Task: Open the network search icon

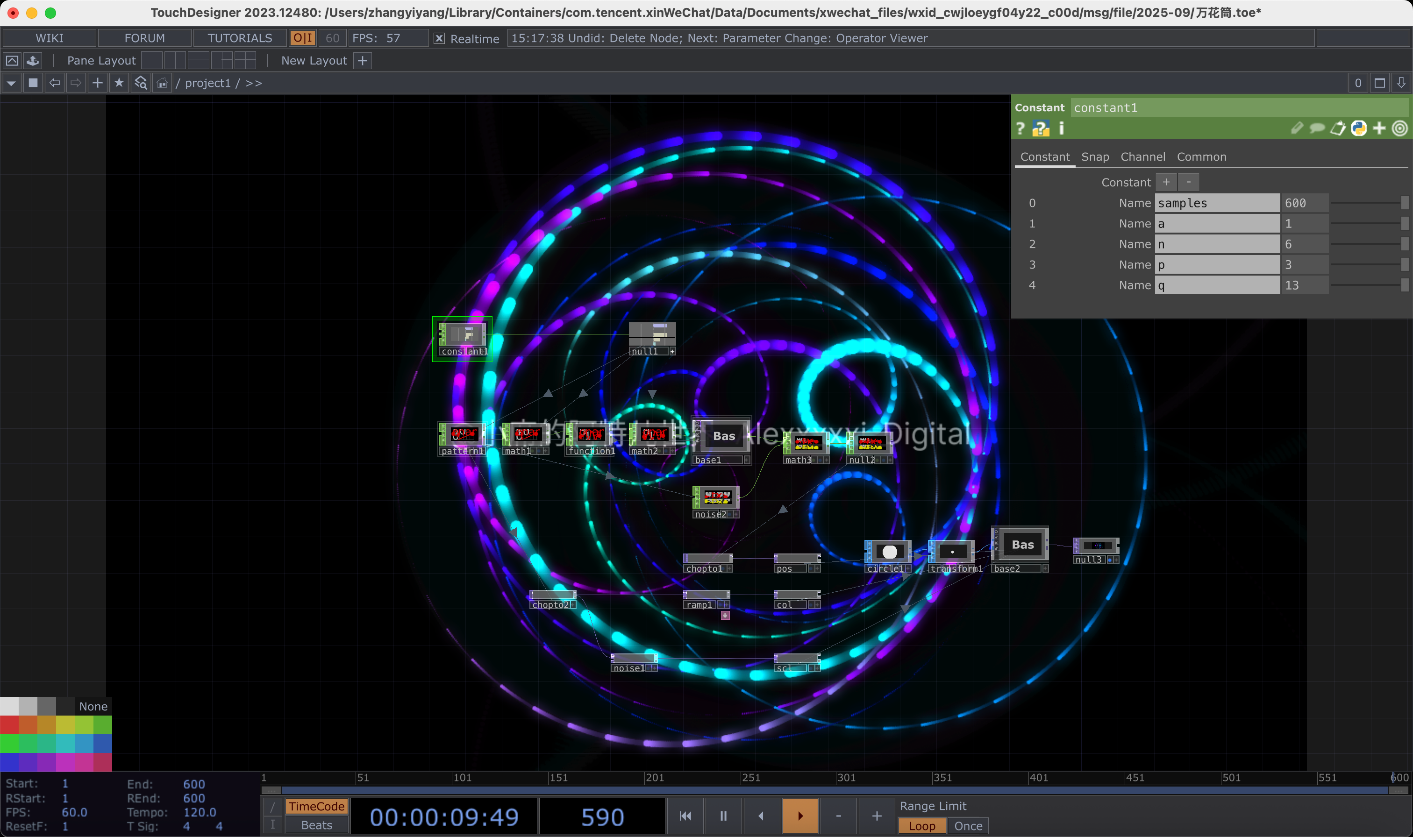Action: click(x=141, y=82)
